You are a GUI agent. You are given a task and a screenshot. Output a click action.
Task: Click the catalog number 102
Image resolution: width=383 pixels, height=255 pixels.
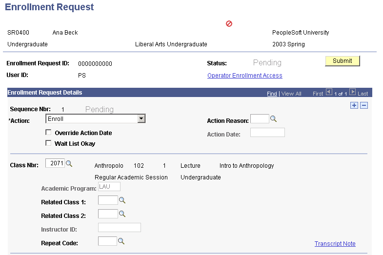[x=139, y=166]
